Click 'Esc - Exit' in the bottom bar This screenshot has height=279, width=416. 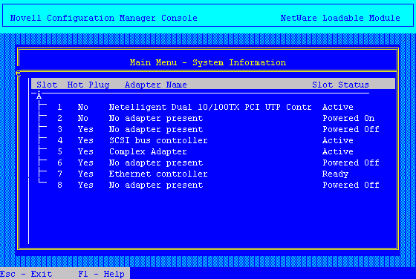(x=26, y=274)
